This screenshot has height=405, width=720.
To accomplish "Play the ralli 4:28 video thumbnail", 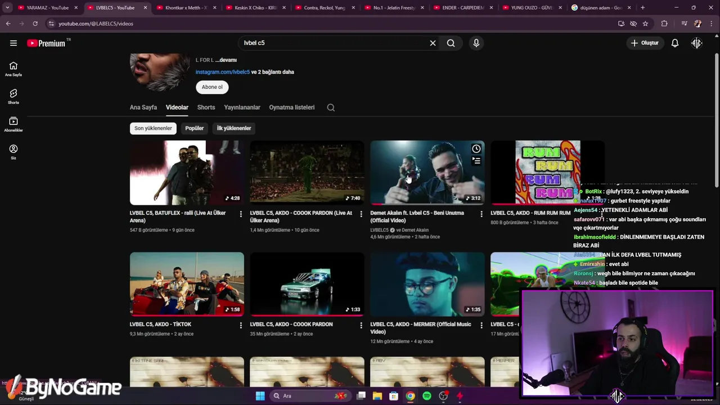I will (187, 172).
